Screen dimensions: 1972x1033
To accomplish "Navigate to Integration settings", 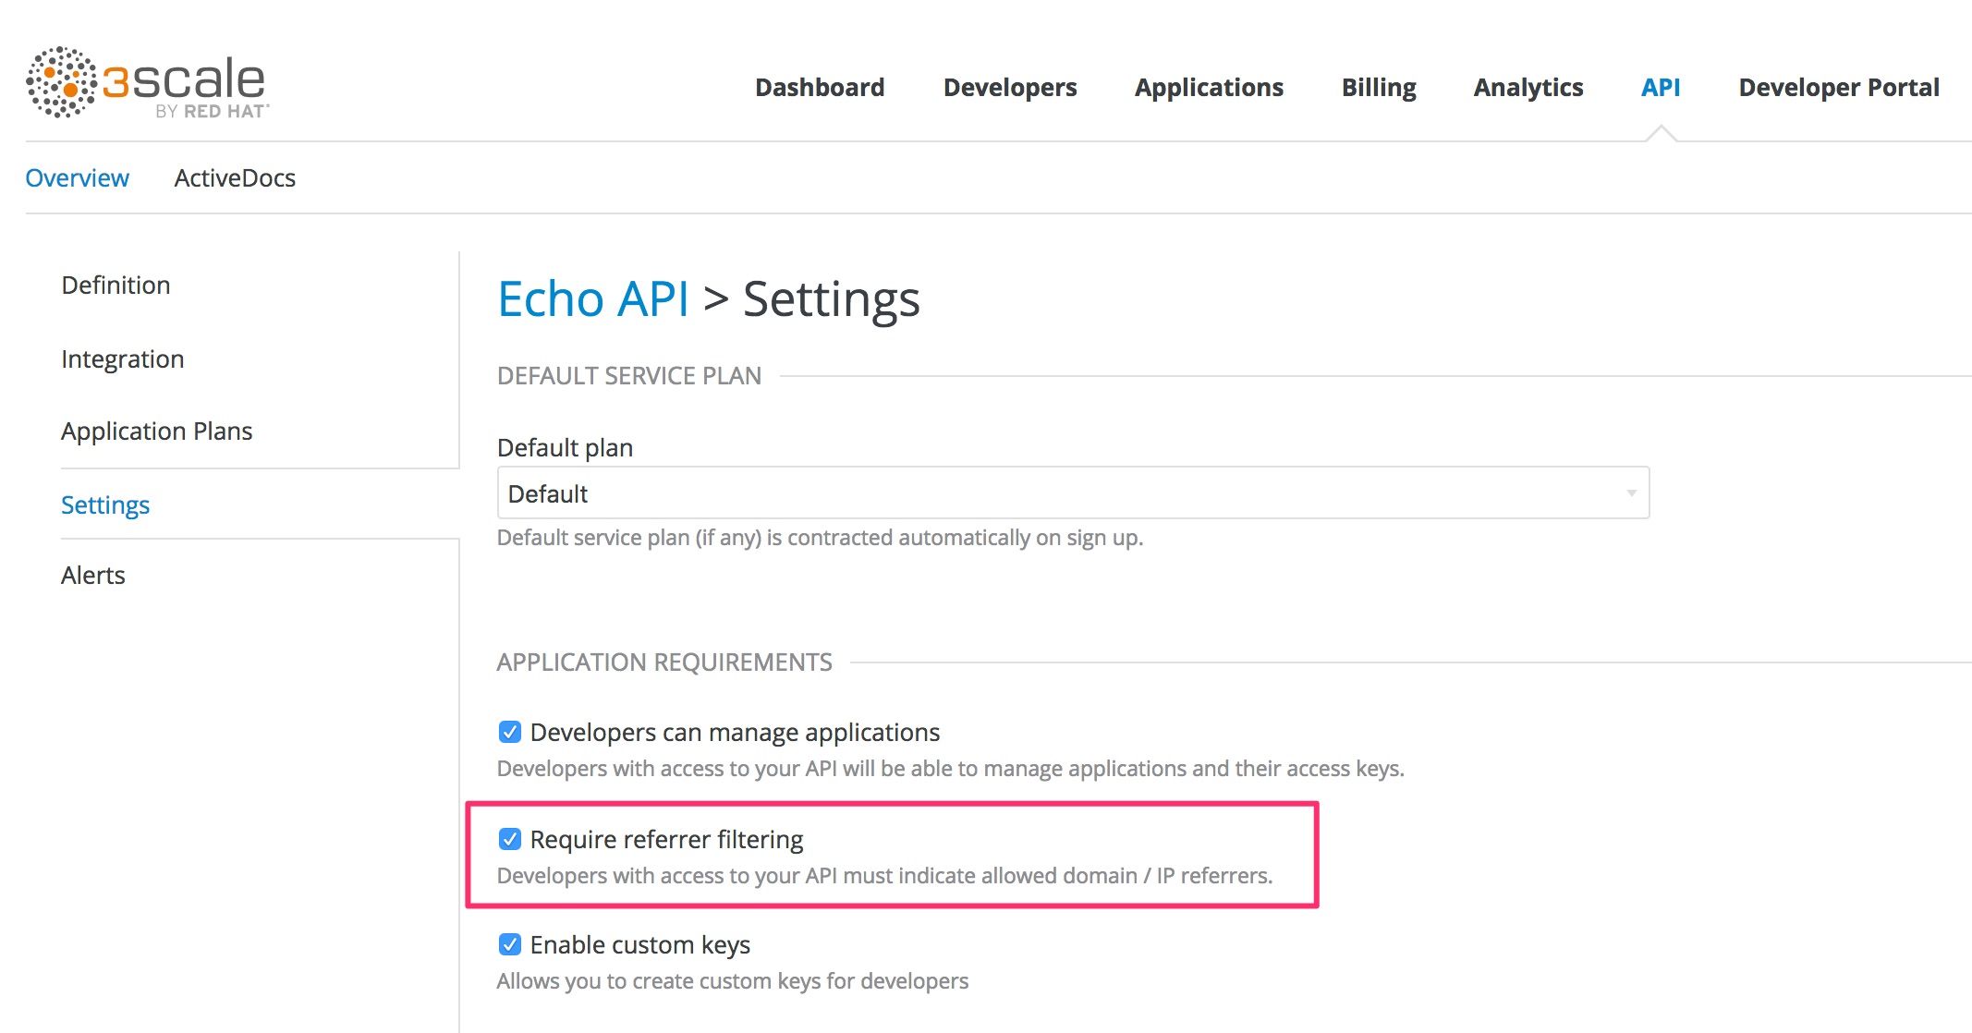I will click(123, 359).
